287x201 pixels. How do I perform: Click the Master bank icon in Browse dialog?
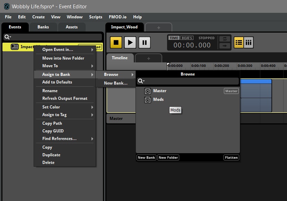tap(147, 91)
